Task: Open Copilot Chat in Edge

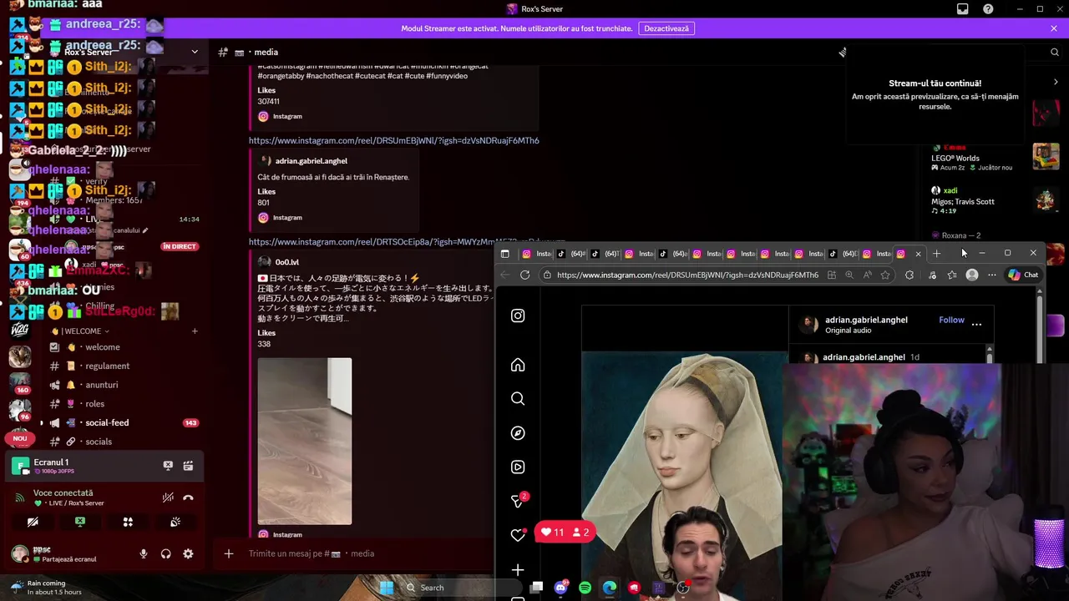Action: pos(1023,275)
